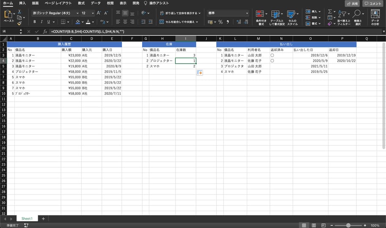Click the Copy icon
The height and width of the screenshot is (228, 386).
pyautogui.click(x=19, y=17)
